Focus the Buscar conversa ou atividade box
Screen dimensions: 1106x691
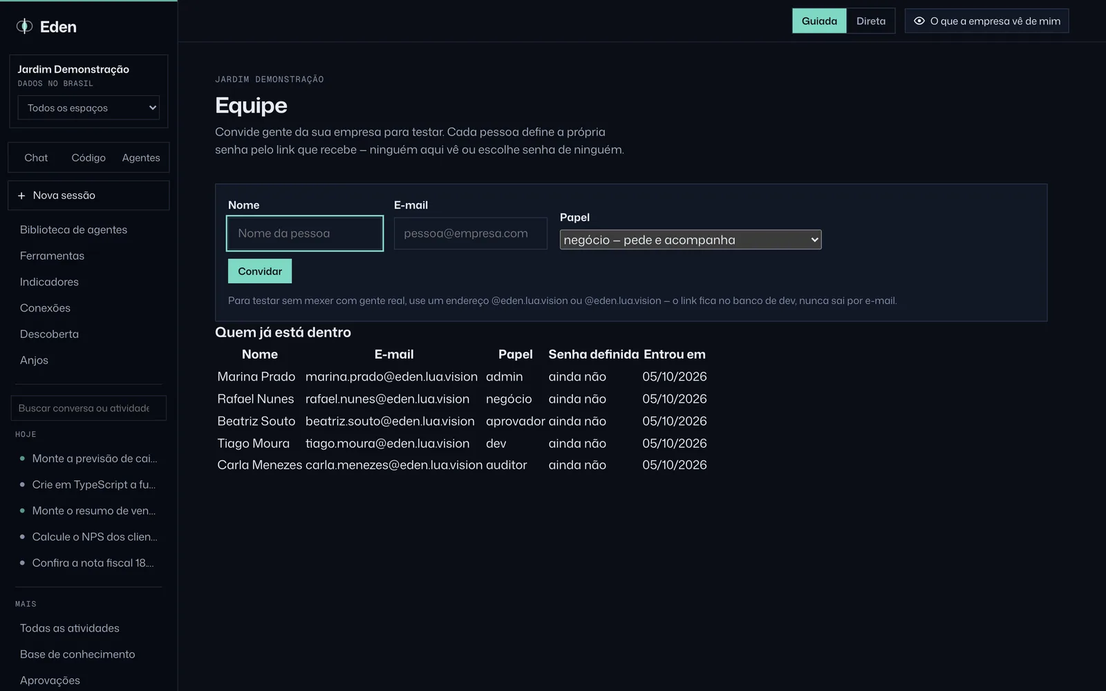(x=88, y=408)
